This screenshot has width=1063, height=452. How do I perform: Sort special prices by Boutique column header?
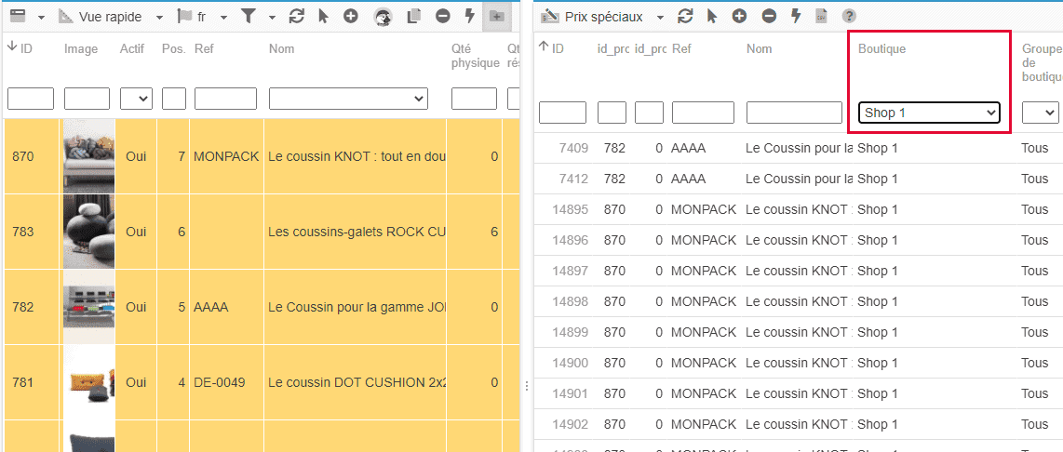(881, 48)
